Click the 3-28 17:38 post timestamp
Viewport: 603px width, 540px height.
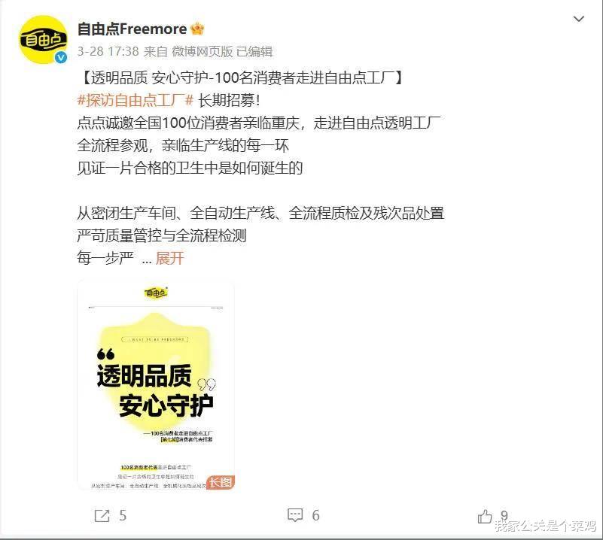pyautogui.click(x=108, y=51)
